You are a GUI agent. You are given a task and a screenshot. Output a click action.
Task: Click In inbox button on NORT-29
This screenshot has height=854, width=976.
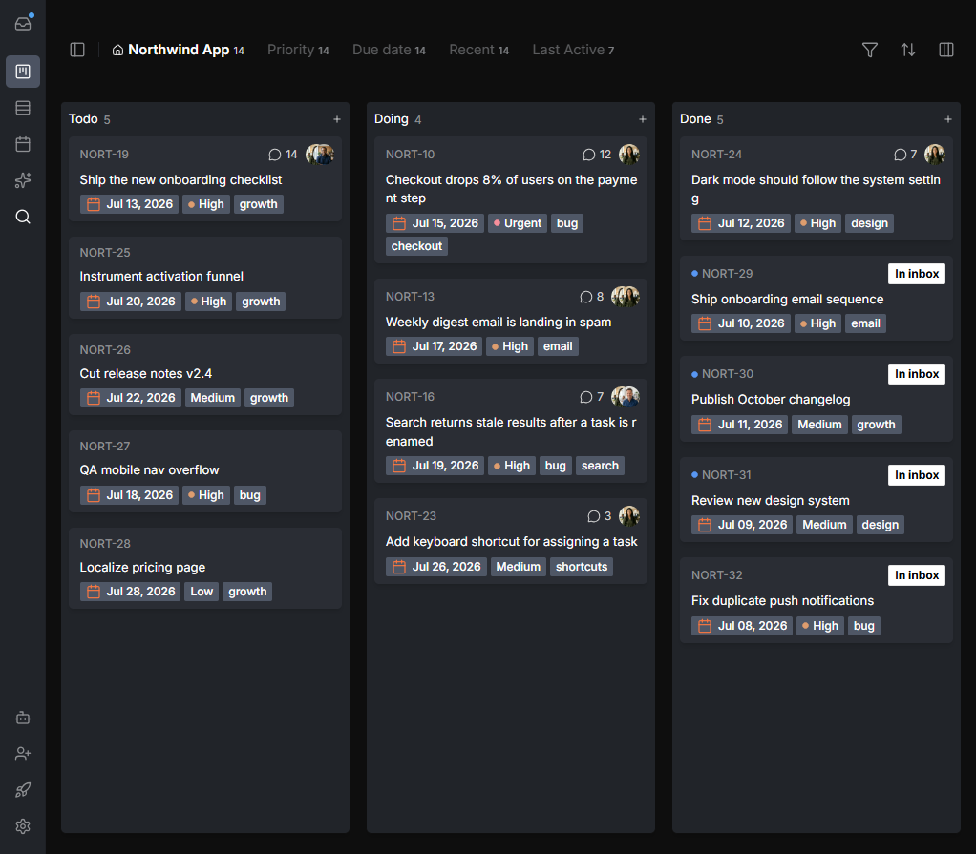(x=916, y=274)
